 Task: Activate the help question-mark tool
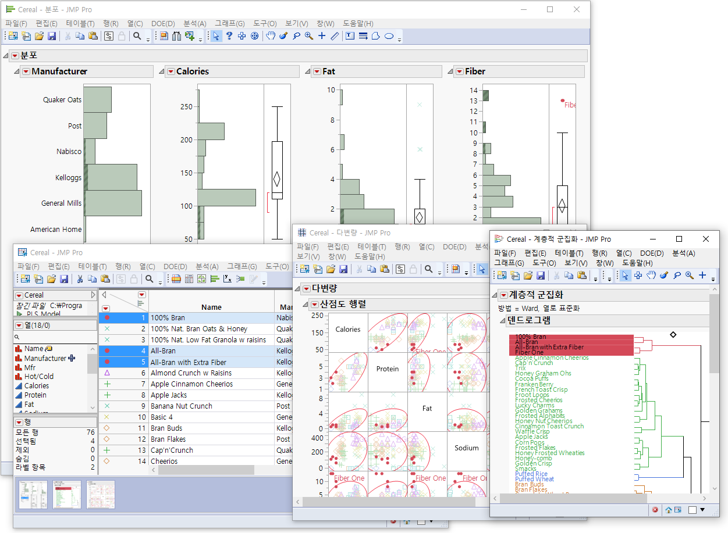[229, 35]
